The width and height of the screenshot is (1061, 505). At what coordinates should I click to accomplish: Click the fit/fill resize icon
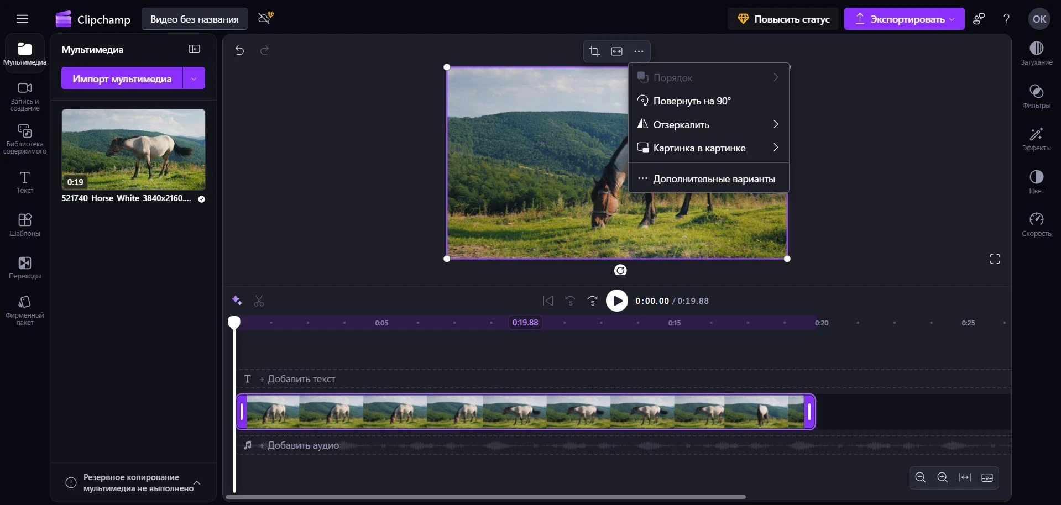tap(616, 51)
